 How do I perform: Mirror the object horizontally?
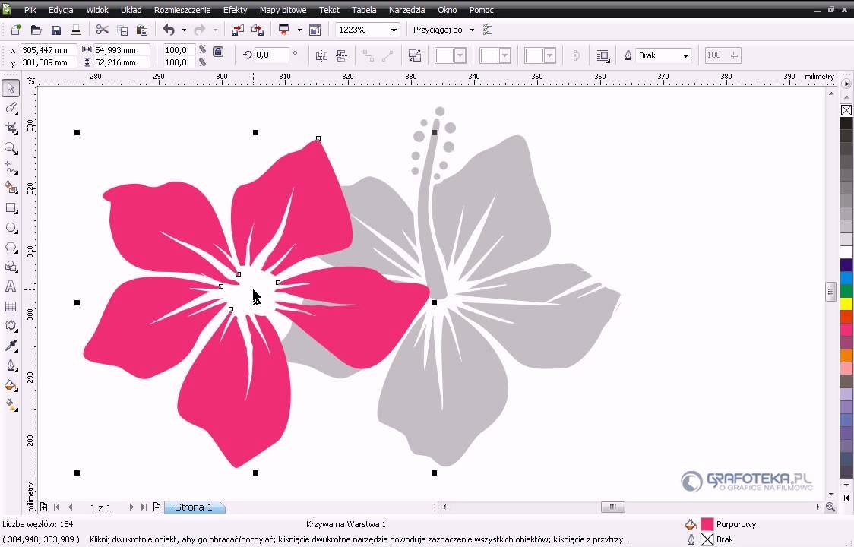coord(321,55)
